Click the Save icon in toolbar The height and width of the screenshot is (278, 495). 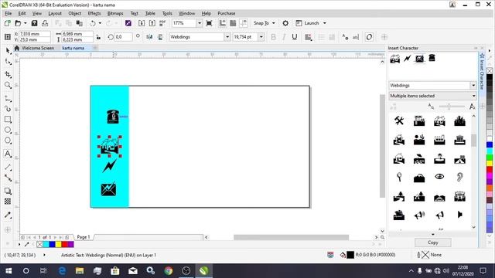pyautogui.click(x=34, y=23)
